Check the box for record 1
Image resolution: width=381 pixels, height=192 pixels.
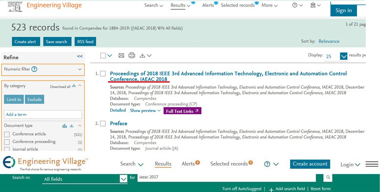(103, 74)
